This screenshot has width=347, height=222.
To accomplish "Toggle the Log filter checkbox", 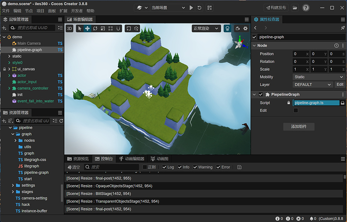I will point(164,167).
